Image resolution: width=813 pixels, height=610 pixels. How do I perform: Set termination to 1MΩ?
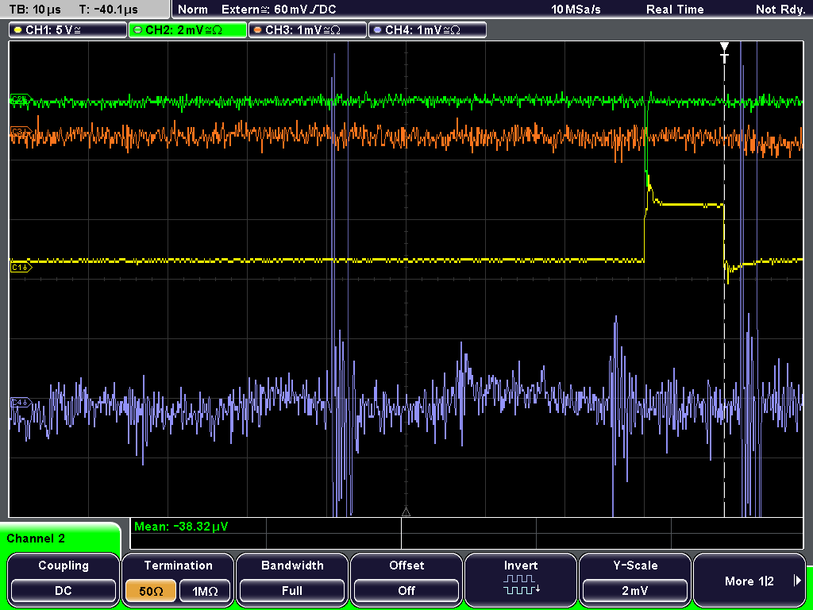click(x=205, y=591)
